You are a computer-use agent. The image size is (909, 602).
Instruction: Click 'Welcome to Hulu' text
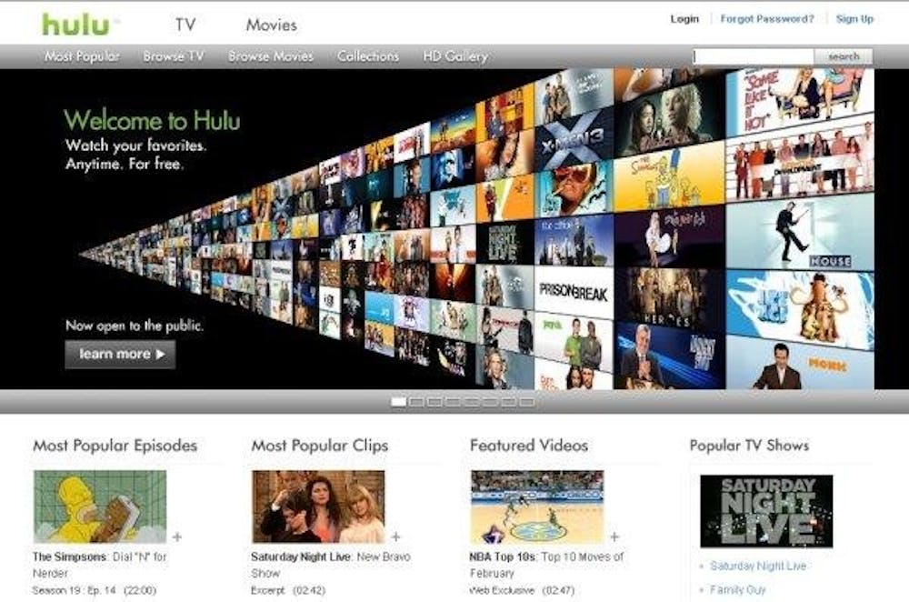[x=152, y=120]
